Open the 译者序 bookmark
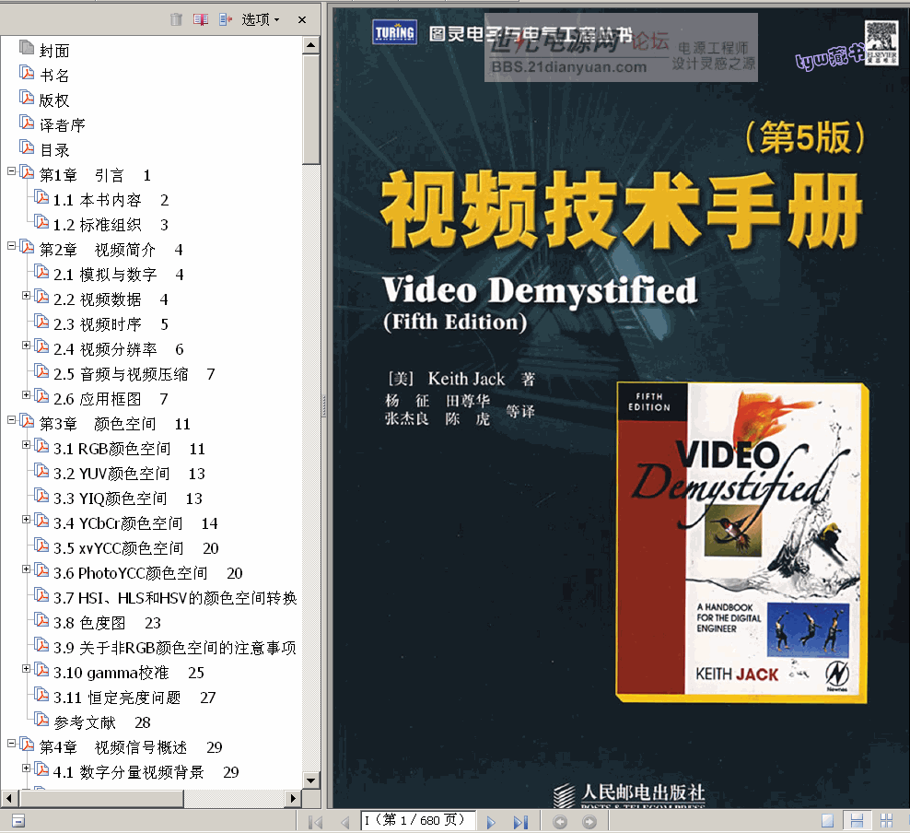Screen dimensions: 910x833 [62, 125]
